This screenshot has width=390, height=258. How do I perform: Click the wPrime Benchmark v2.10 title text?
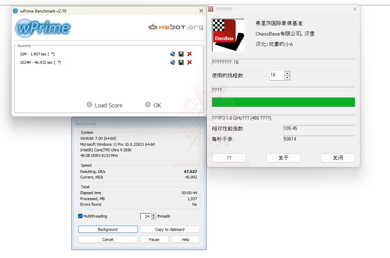click(x=43, y=11)
